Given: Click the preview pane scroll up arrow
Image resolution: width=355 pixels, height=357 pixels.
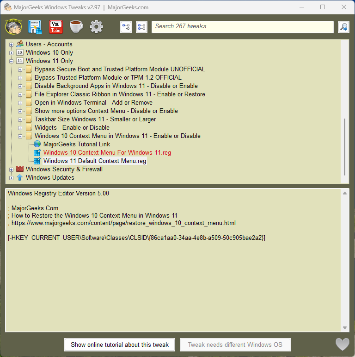Looking at the screenshot, I should click(345, 193).
